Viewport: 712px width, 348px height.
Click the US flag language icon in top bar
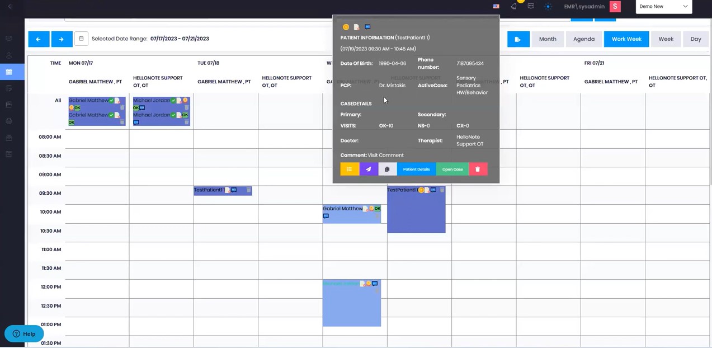(x=496, y=6)
